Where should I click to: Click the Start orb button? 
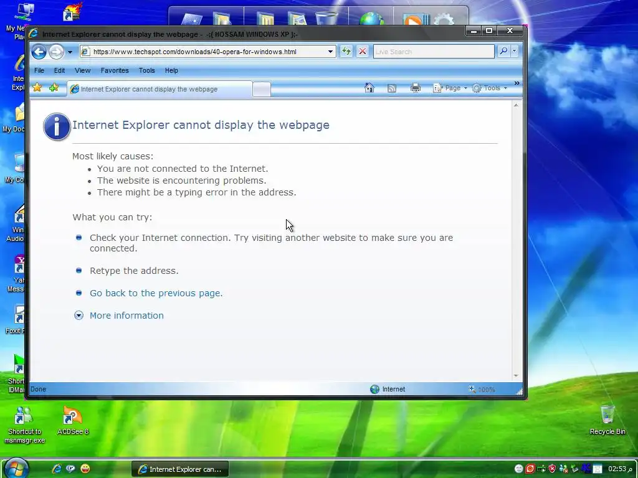point(16,468)
